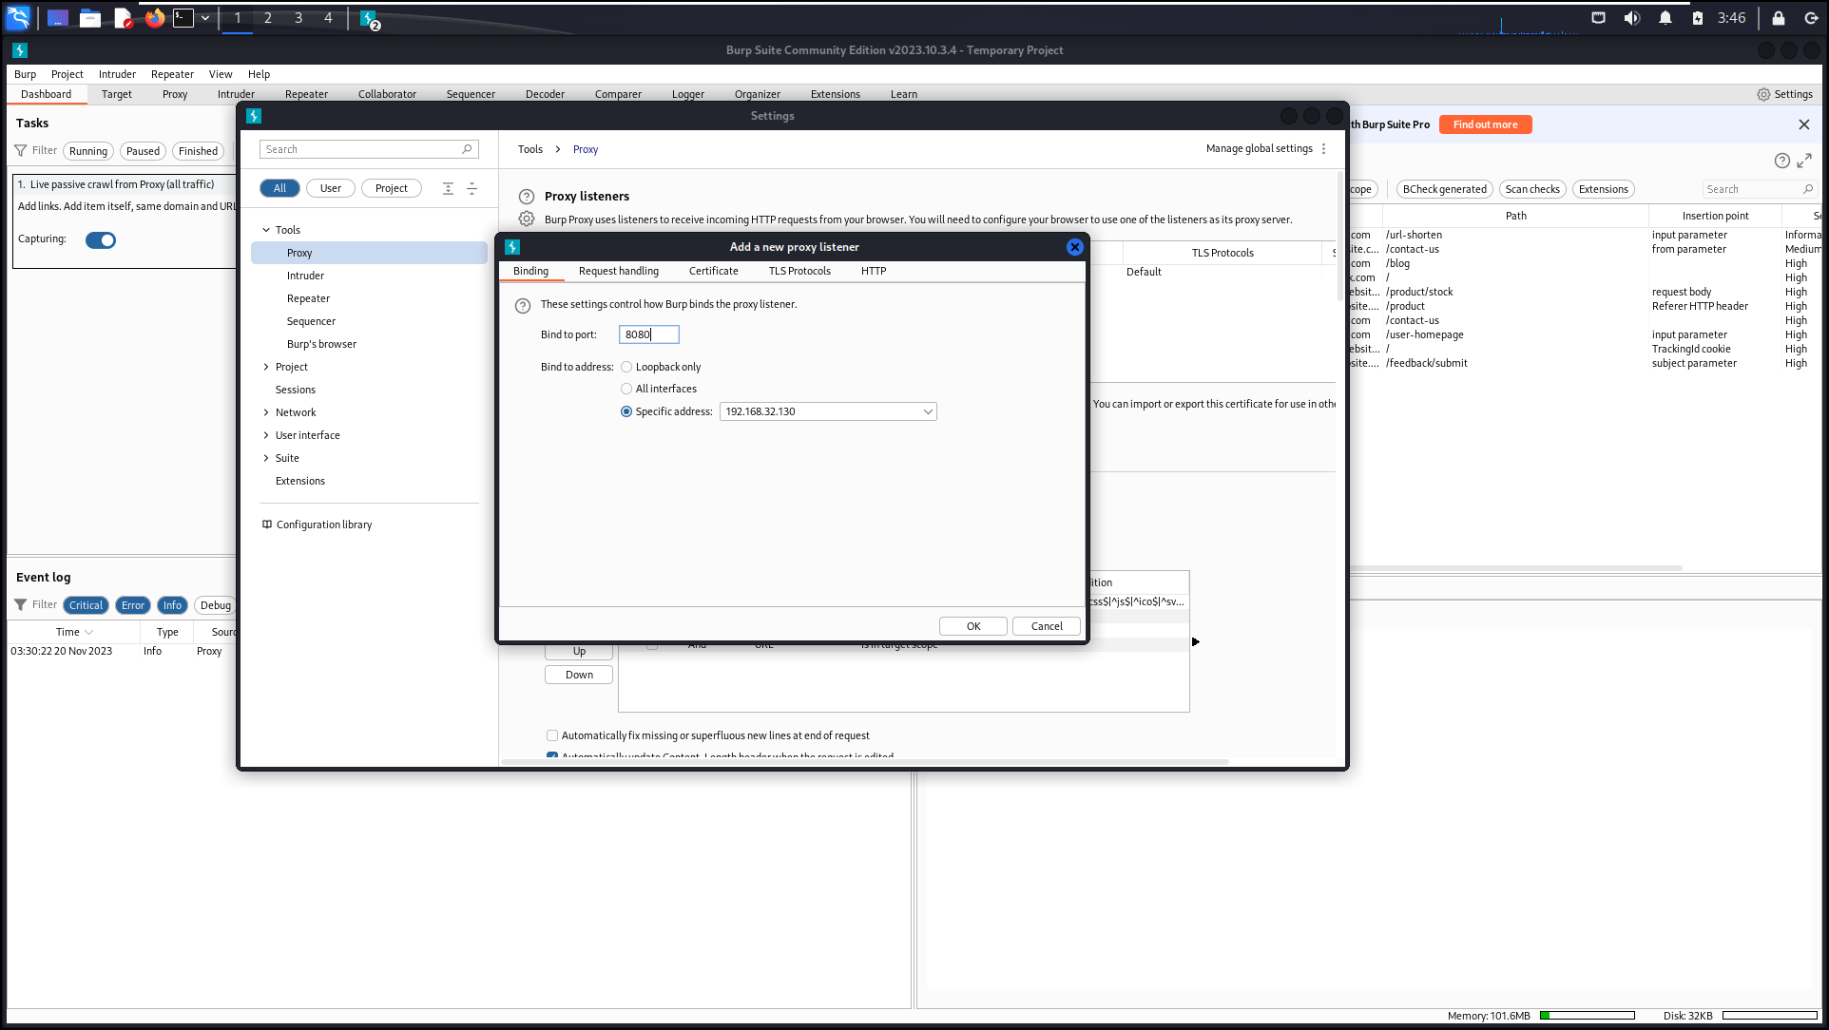Click the Configuration library book icon
This screenshot has width=1829, height=1030.
coord(267,525)
